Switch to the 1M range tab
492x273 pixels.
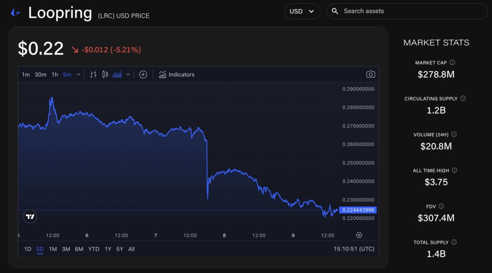click(x=53, y=249)
